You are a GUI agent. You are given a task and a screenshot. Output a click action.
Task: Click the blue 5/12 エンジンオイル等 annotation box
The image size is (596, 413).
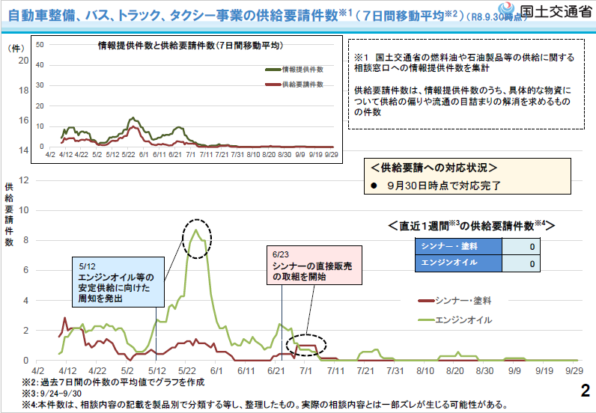(118, 282)
